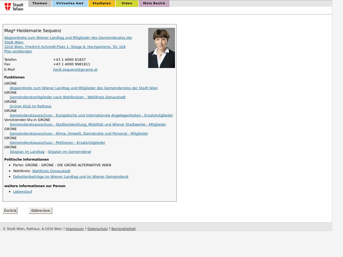Email heidi.sequenz@gruene.at

(75, 70)
